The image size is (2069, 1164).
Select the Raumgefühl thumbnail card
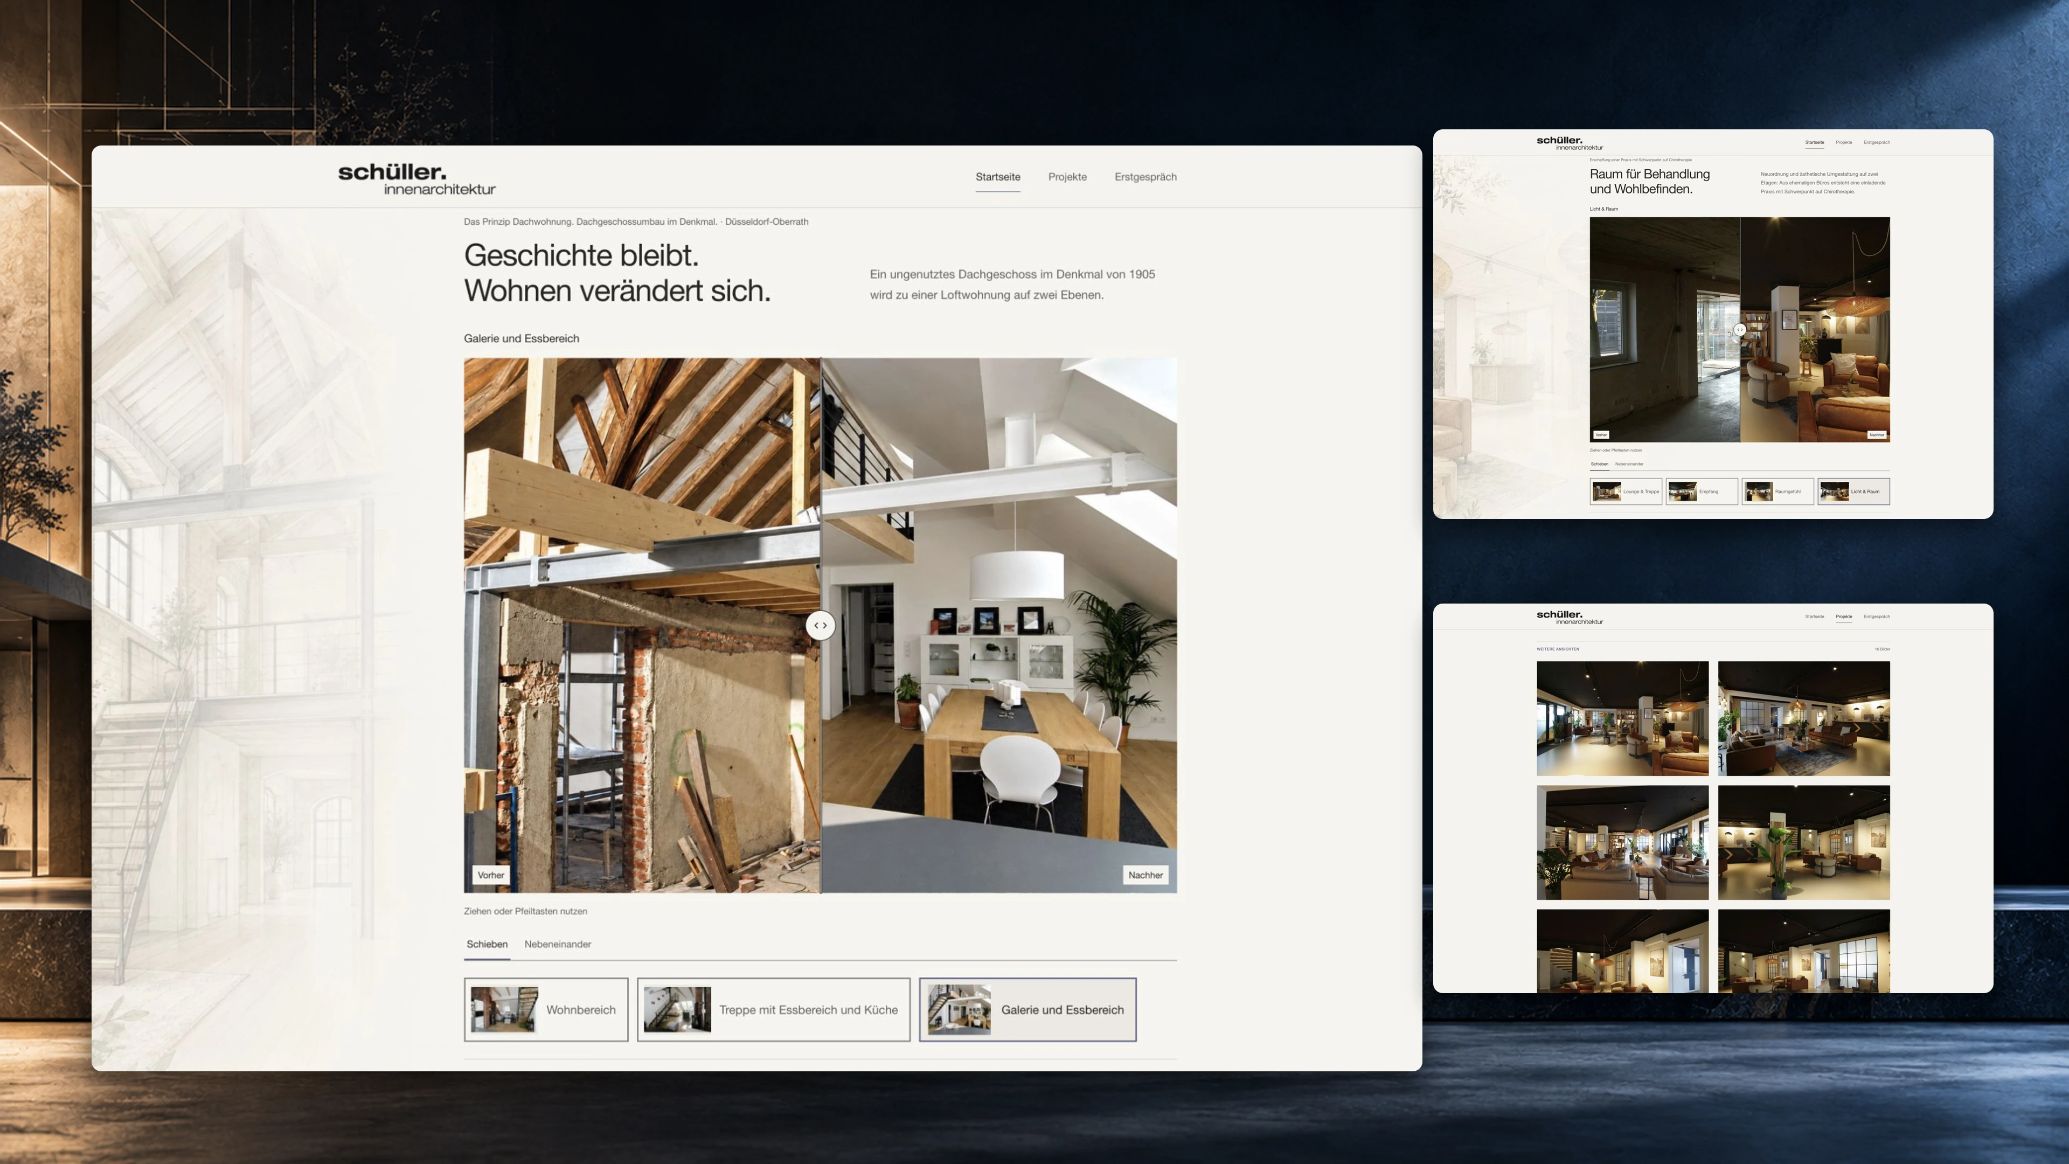click(1778, 491)
